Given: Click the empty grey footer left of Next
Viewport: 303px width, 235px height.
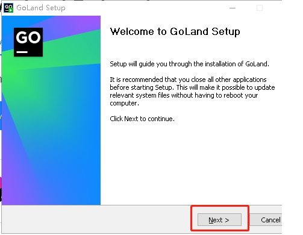Looking at the screenshot, I should tap(96, 219).
